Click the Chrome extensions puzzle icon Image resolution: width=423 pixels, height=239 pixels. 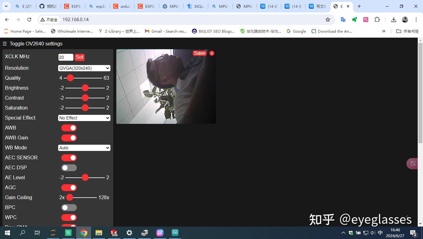click(x=377, y=19)
